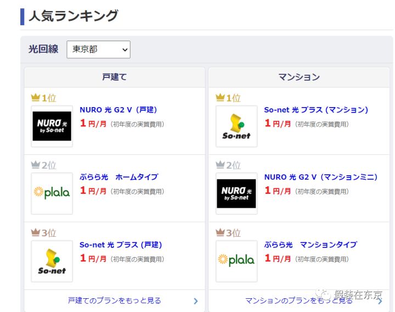Screen dimensions: 395x312
Task: Click gold crown icon for 戸建て 1位
Action: click(36, 97)
